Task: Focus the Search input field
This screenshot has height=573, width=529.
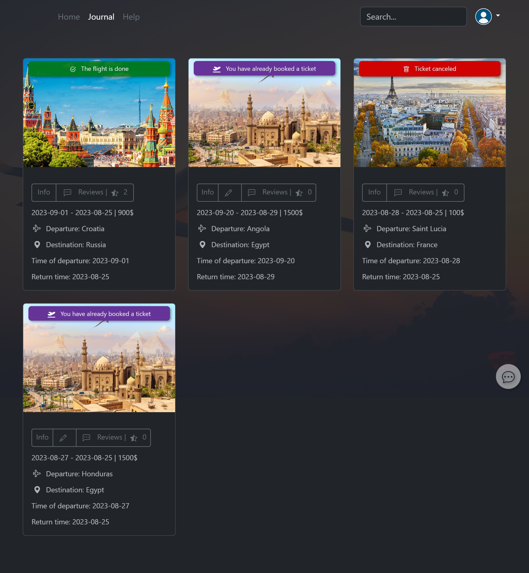Action: (413, 17)
